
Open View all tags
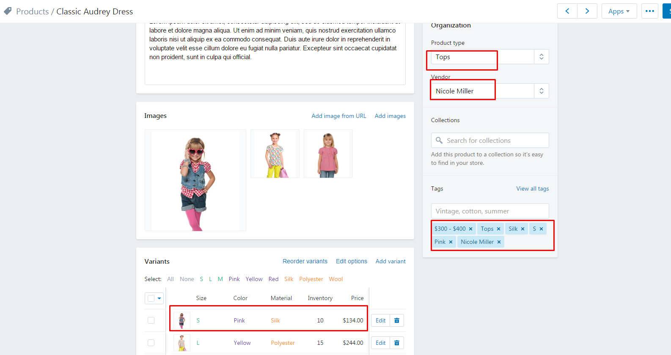point(533,188)
